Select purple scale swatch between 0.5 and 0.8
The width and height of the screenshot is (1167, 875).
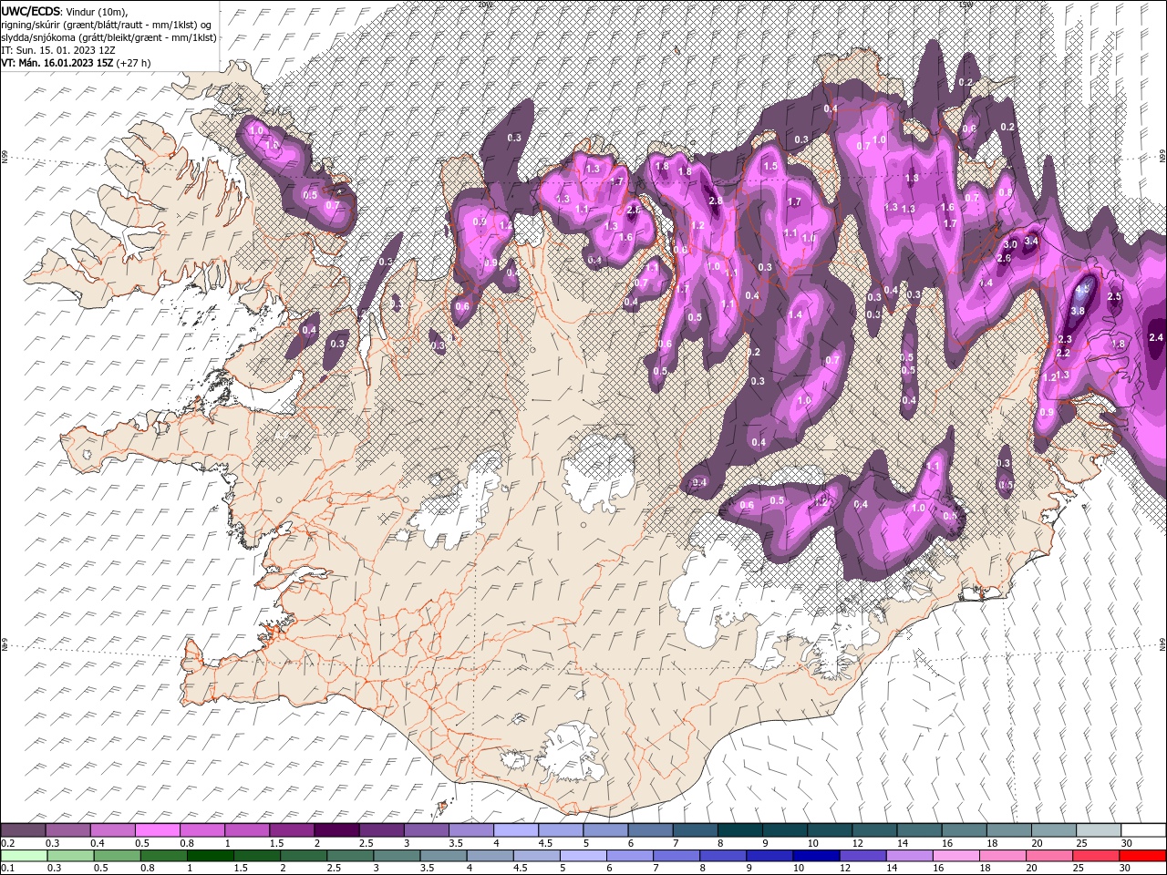click(157, 830)
